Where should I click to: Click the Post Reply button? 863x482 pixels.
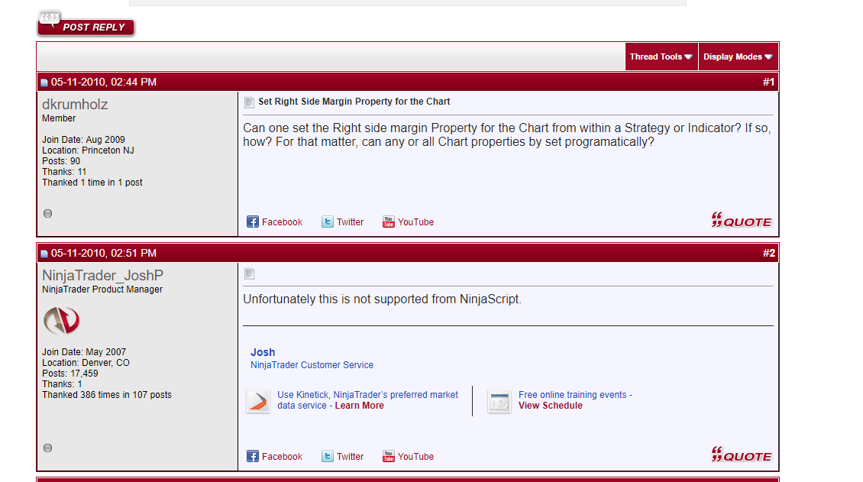(86, 24)
